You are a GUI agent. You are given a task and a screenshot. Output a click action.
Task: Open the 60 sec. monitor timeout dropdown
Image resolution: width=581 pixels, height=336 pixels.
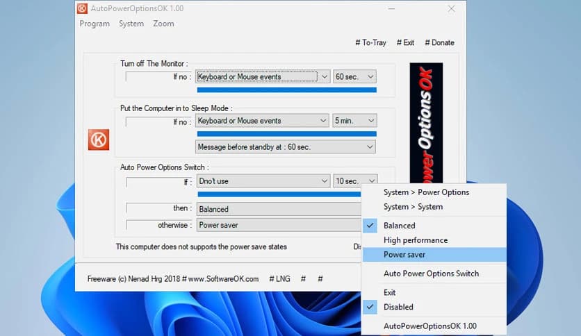point(354,76)
